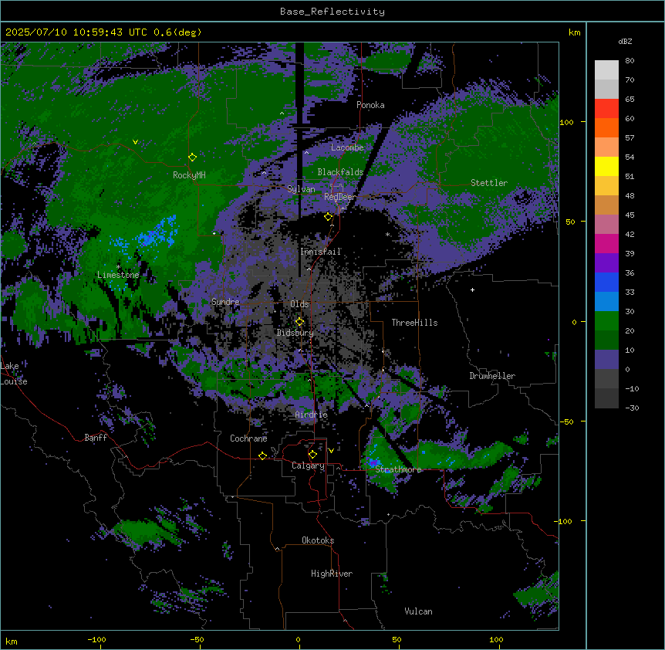Click the dBZ legend heading

point(625,41)
